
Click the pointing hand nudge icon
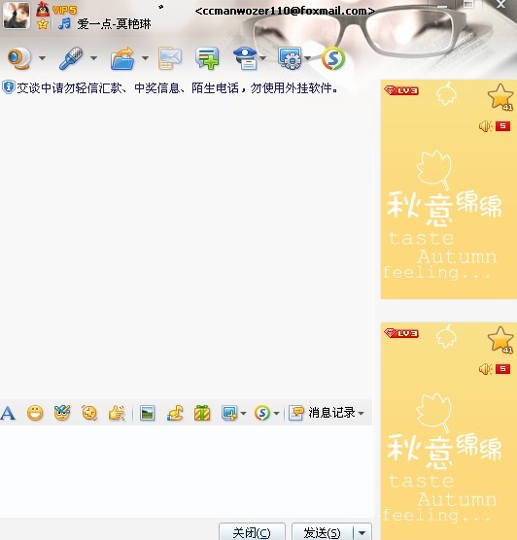pyautogui.click(x=117, y=413)
